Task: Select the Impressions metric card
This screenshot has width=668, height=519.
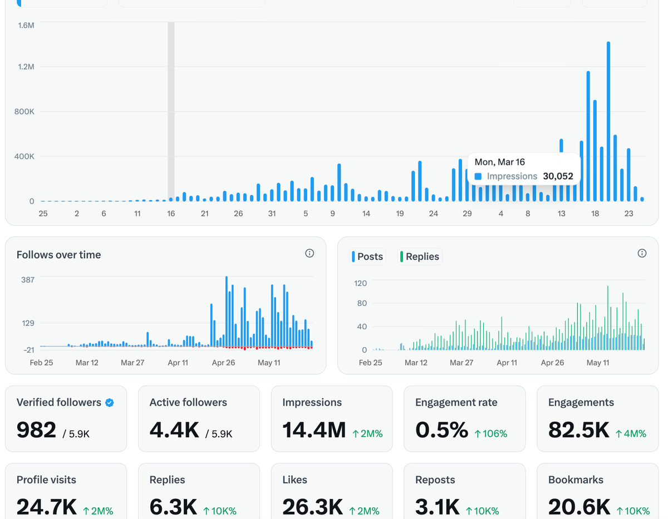Action: coord(332,419)
